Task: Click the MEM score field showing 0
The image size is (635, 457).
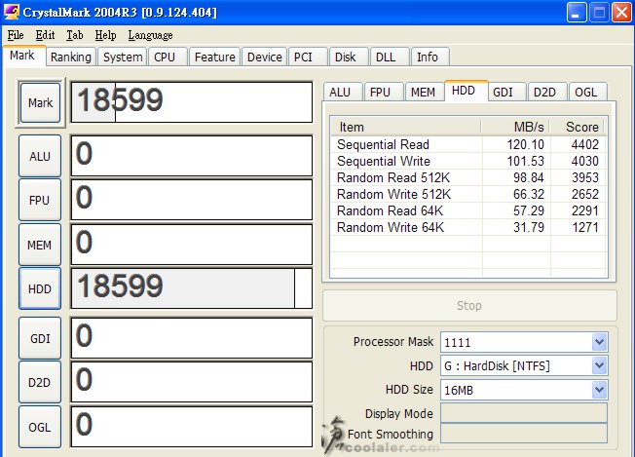Action: tap(192, 245)
